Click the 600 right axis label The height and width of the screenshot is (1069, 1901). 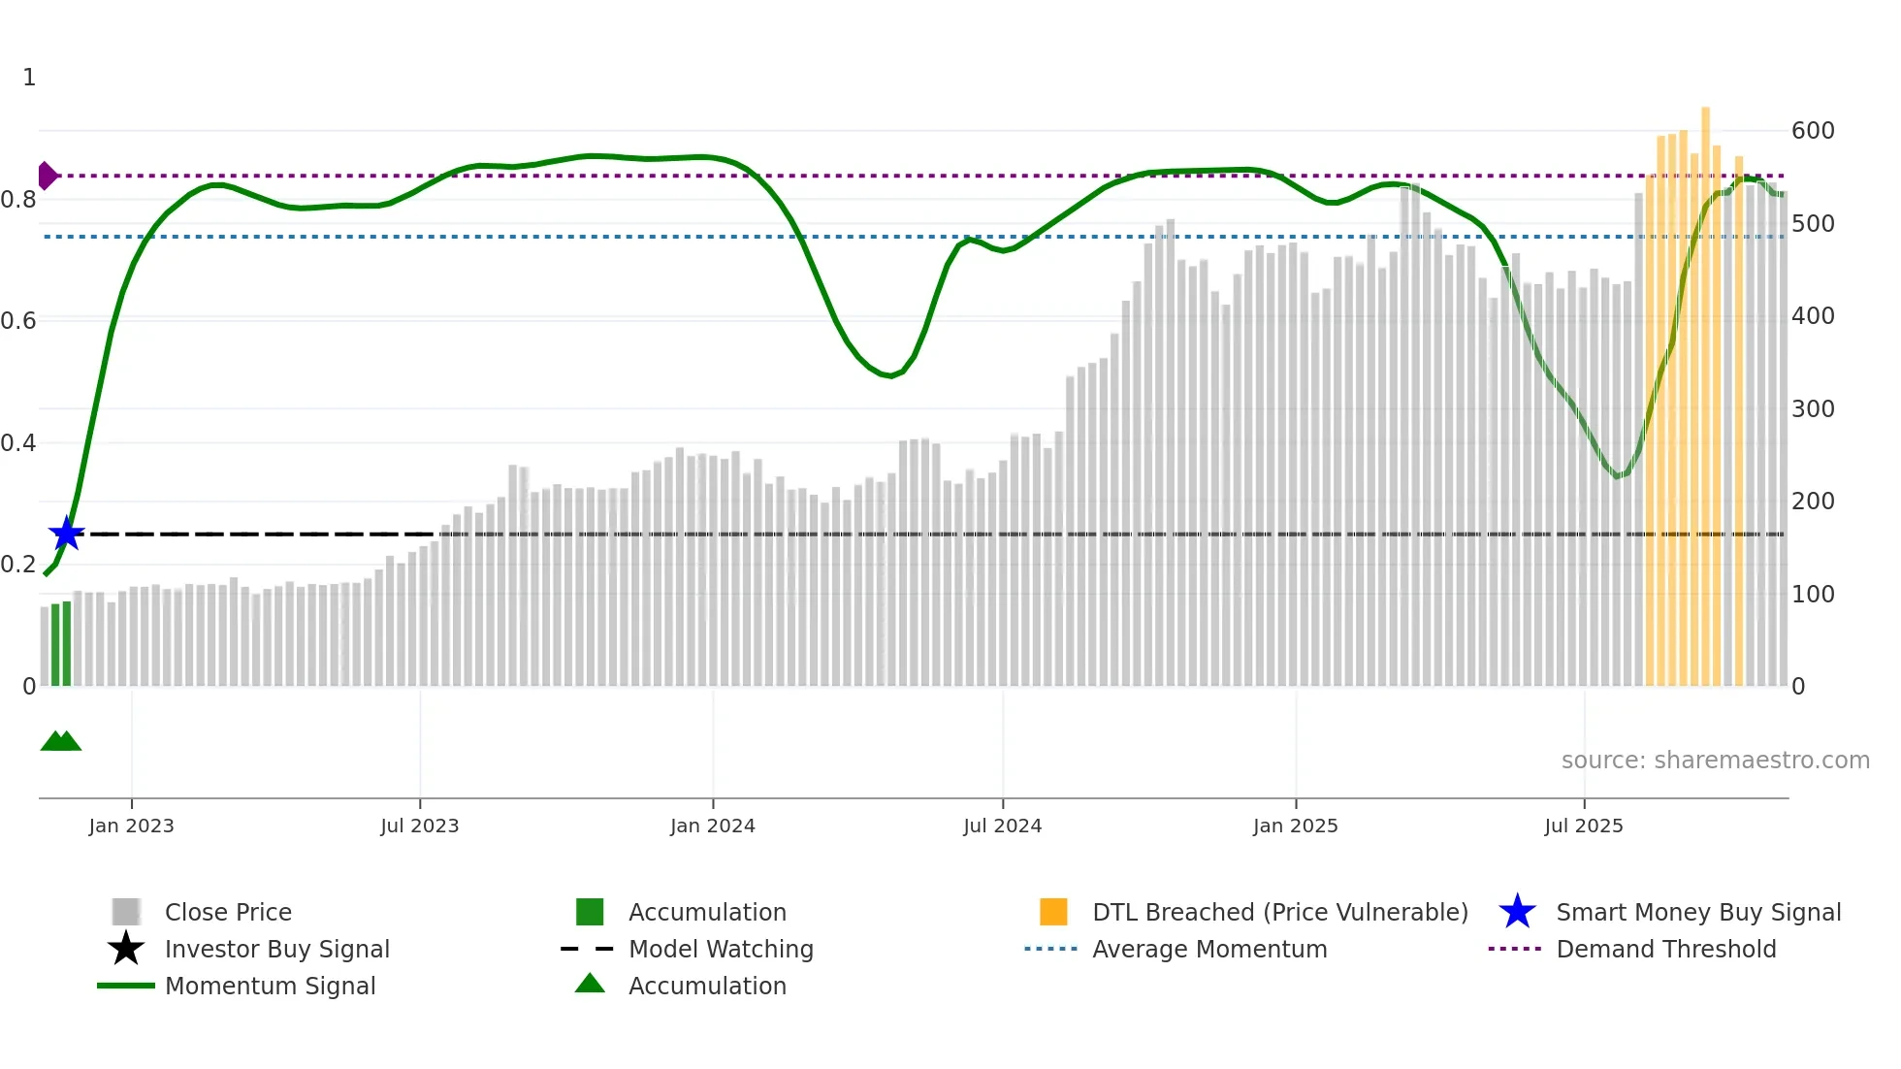point(1812,131)
